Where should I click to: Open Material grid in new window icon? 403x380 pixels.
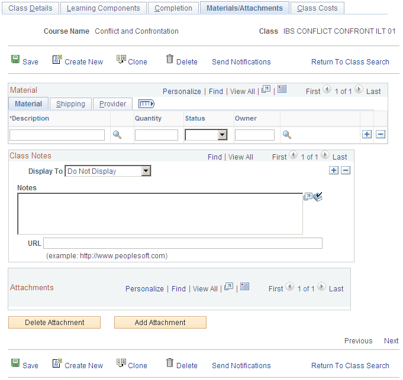pyautogui.click(x=266, y=89)
